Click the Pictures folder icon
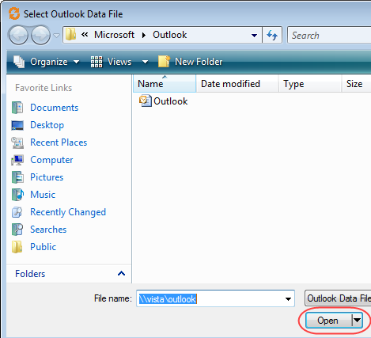Screen dimensions: 371x338 (x=17, y=177)
